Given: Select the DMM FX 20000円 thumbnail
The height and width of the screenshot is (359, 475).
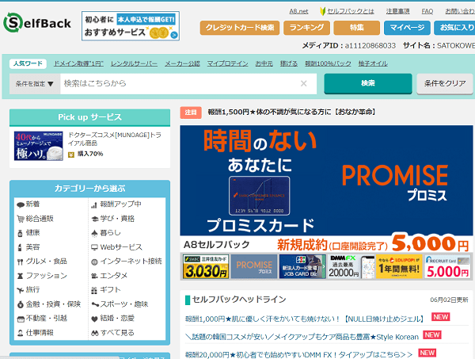Looking at the screenshot, I should [351, 266].
